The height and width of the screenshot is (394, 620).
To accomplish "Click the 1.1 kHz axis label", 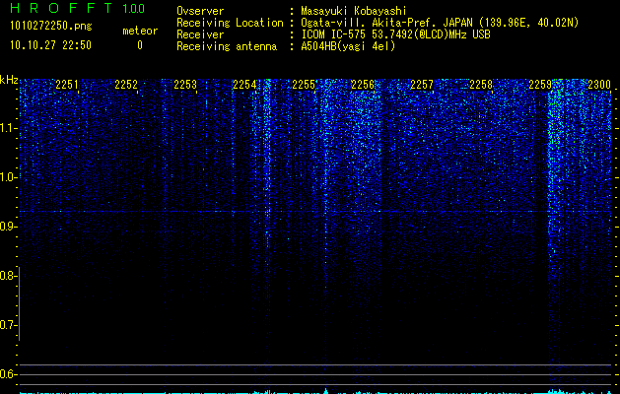I will [8, 128].
